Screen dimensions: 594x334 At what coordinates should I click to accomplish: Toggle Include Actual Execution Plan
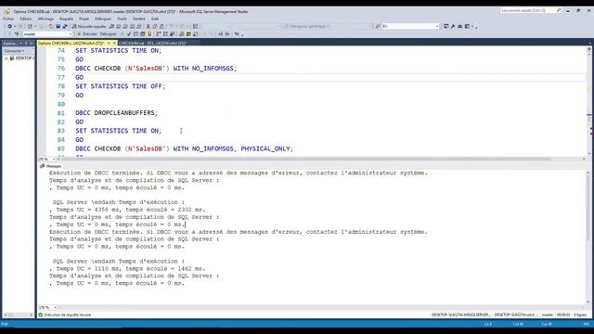coord(159,34)
